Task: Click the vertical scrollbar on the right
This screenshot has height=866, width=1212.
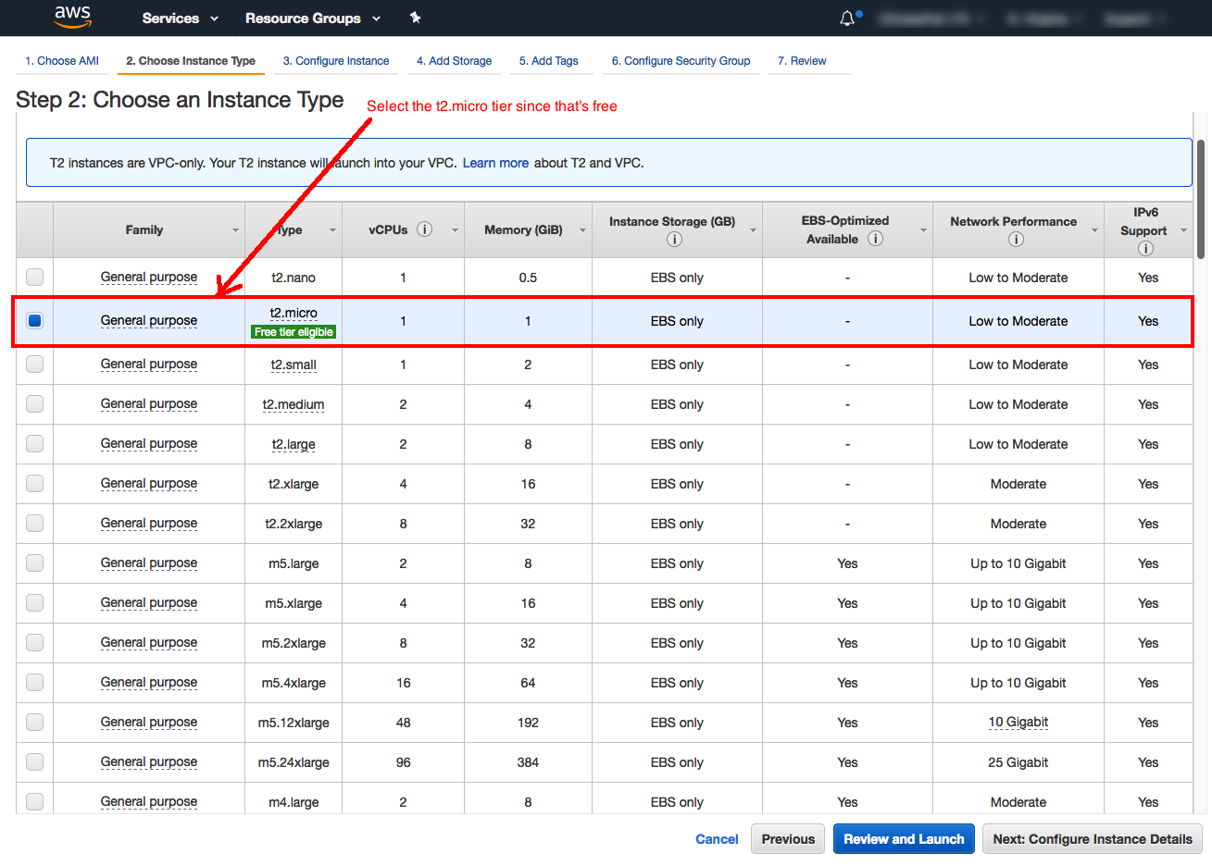Action: (1201, 194)
